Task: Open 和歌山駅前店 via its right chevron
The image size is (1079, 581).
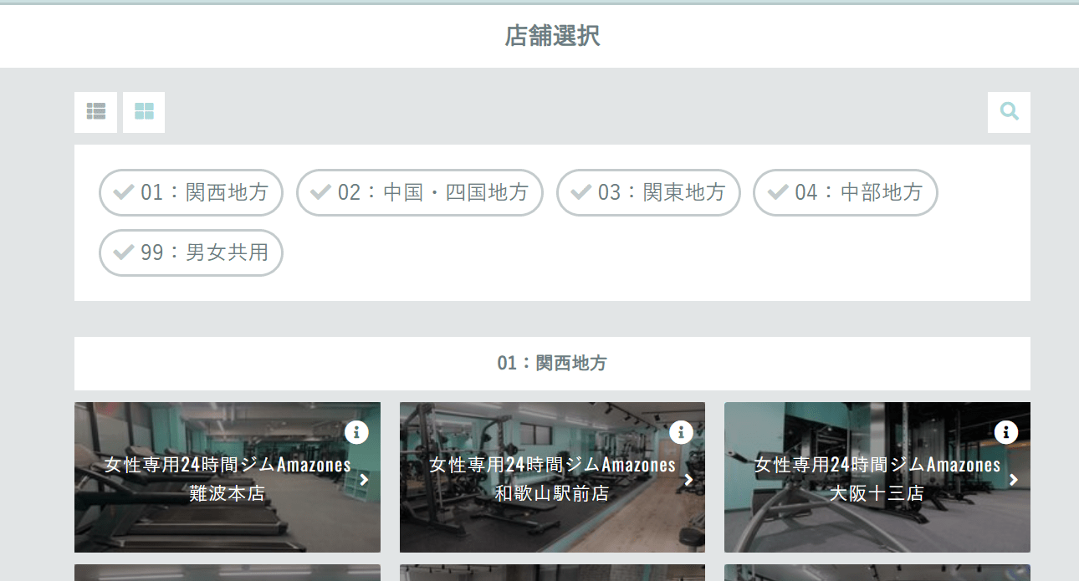Action: coord(688,480)
